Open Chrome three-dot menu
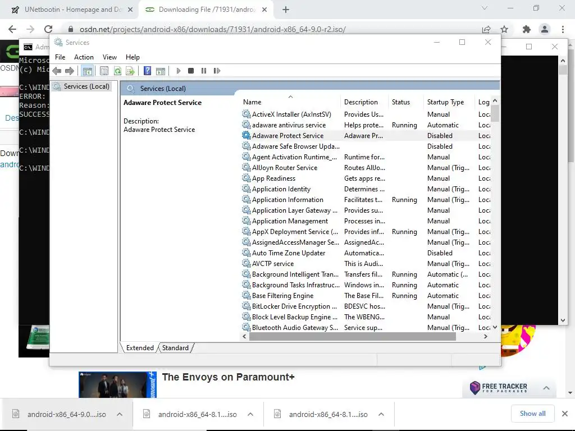Screen dimensions: 575x431 click(x=563, y=29)
